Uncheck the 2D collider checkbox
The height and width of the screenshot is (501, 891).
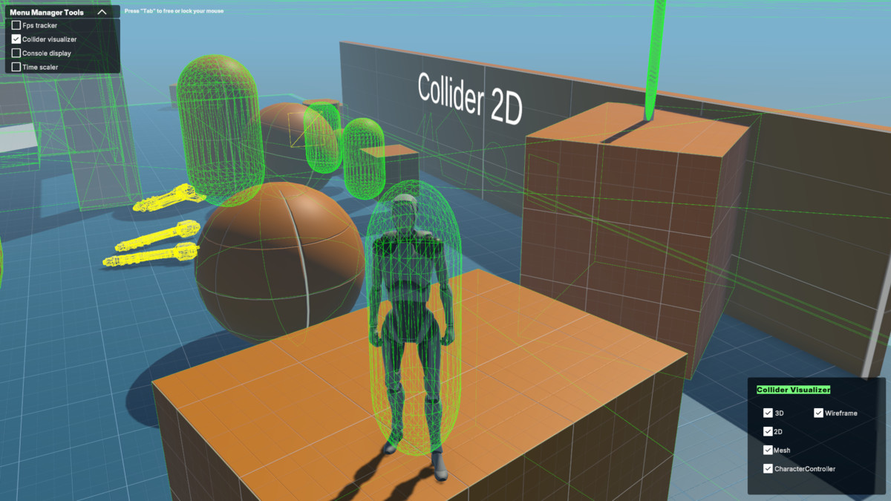(768, 431)
